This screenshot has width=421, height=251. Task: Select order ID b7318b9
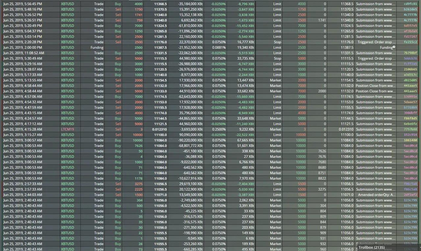pyautogui.click(x=410, y=107)
